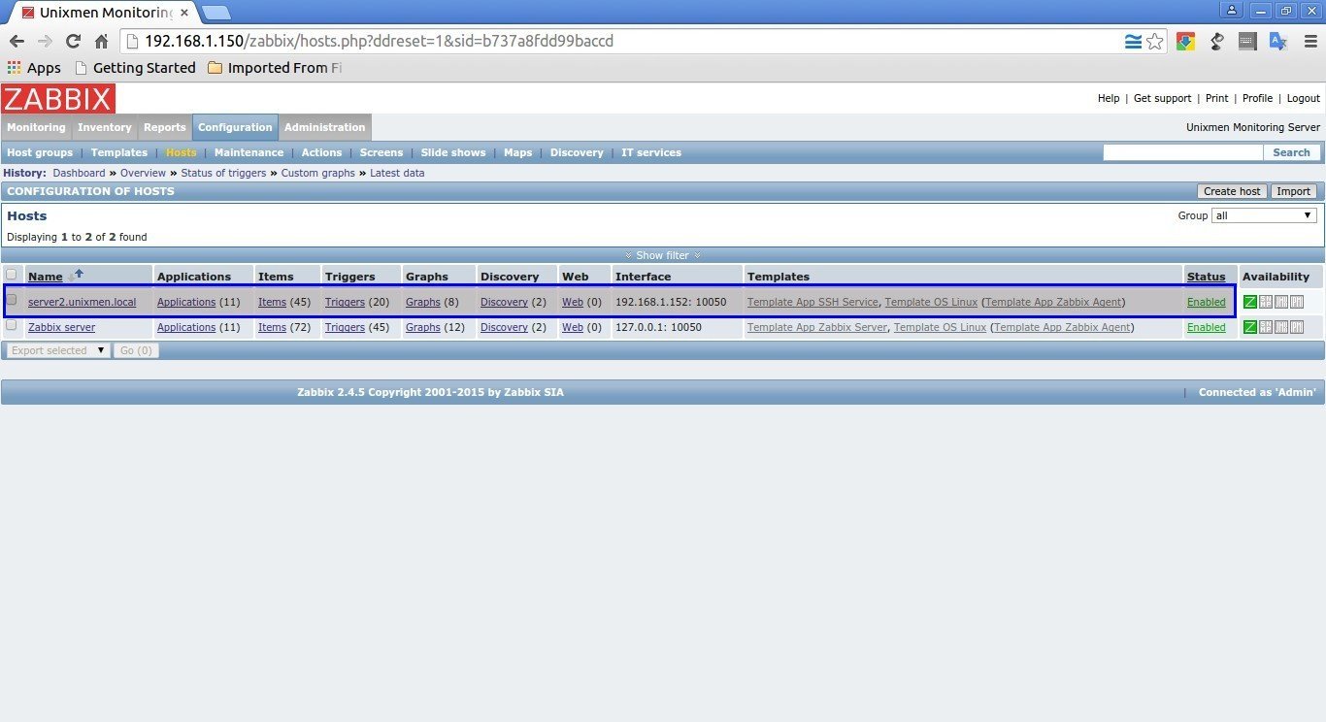Click Zabbix agent availability icon for Zabbix server
This screenshot has height=722, width=1326.
click(1250, 327)
